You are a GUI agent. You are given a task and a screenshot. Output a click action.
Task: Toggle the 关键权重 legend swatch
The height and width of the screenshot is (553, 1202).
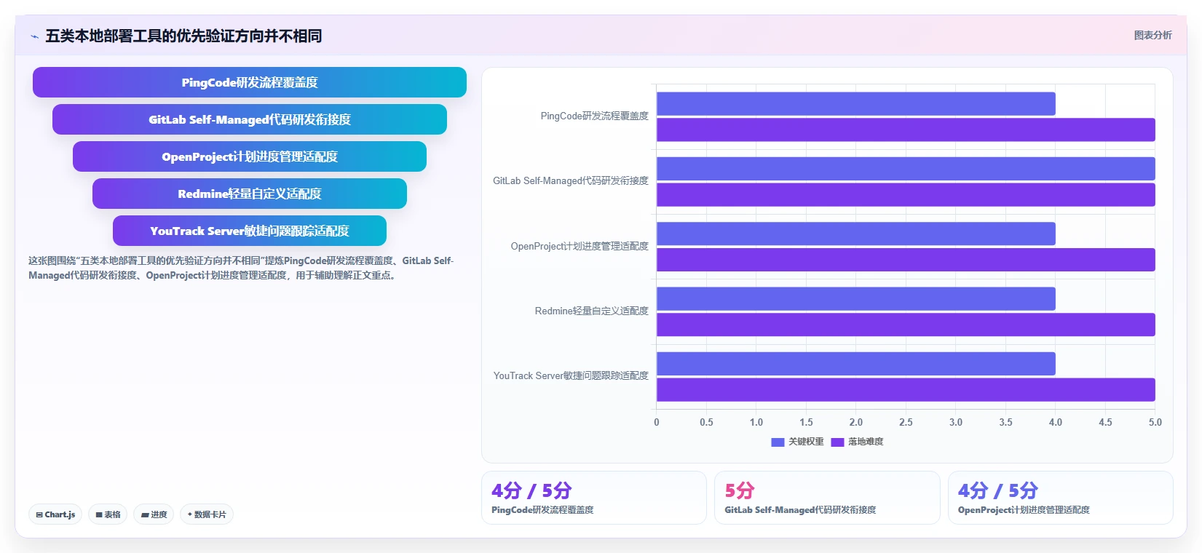pyautogui.click(x=778, y=442)
